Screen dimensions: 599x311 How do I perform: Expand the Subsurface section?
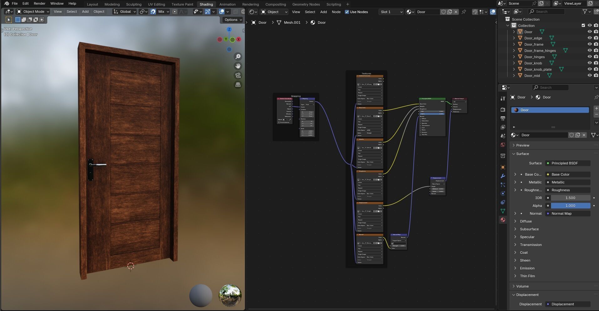point(529,229)
